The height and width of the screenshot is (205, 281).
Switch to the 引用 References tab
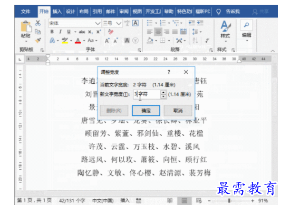(97, 12)
